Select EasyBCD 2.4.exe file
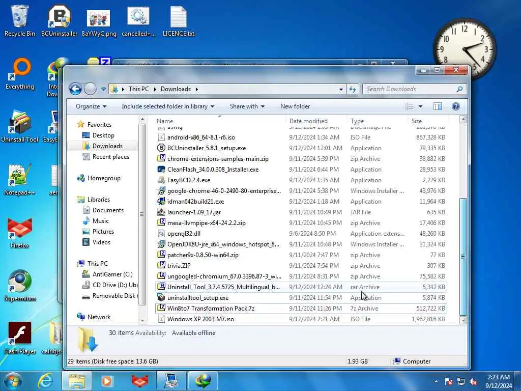This screenshot has width=521, height=391. click(x=301, y=180)
